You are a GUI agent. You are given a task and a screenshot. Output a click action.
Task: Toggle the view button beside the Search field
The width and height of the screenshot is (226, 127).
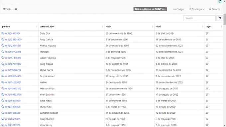tap(220, 18)
